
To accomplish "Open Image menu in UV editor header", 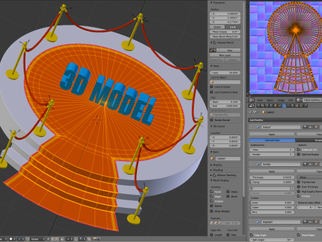I will point(281,100).
